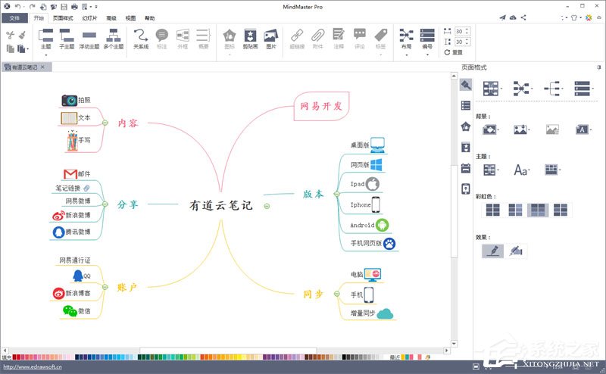606x374 pixels.
Task: Enable the hand-drawn sketch effect
Action: [x=518, y=251]
